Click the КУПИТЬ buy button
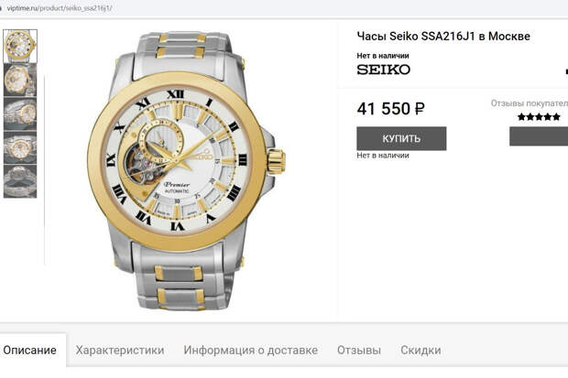The width and height of the screenshot is (568, 378). pyautogui.click(x=401, y=138)
